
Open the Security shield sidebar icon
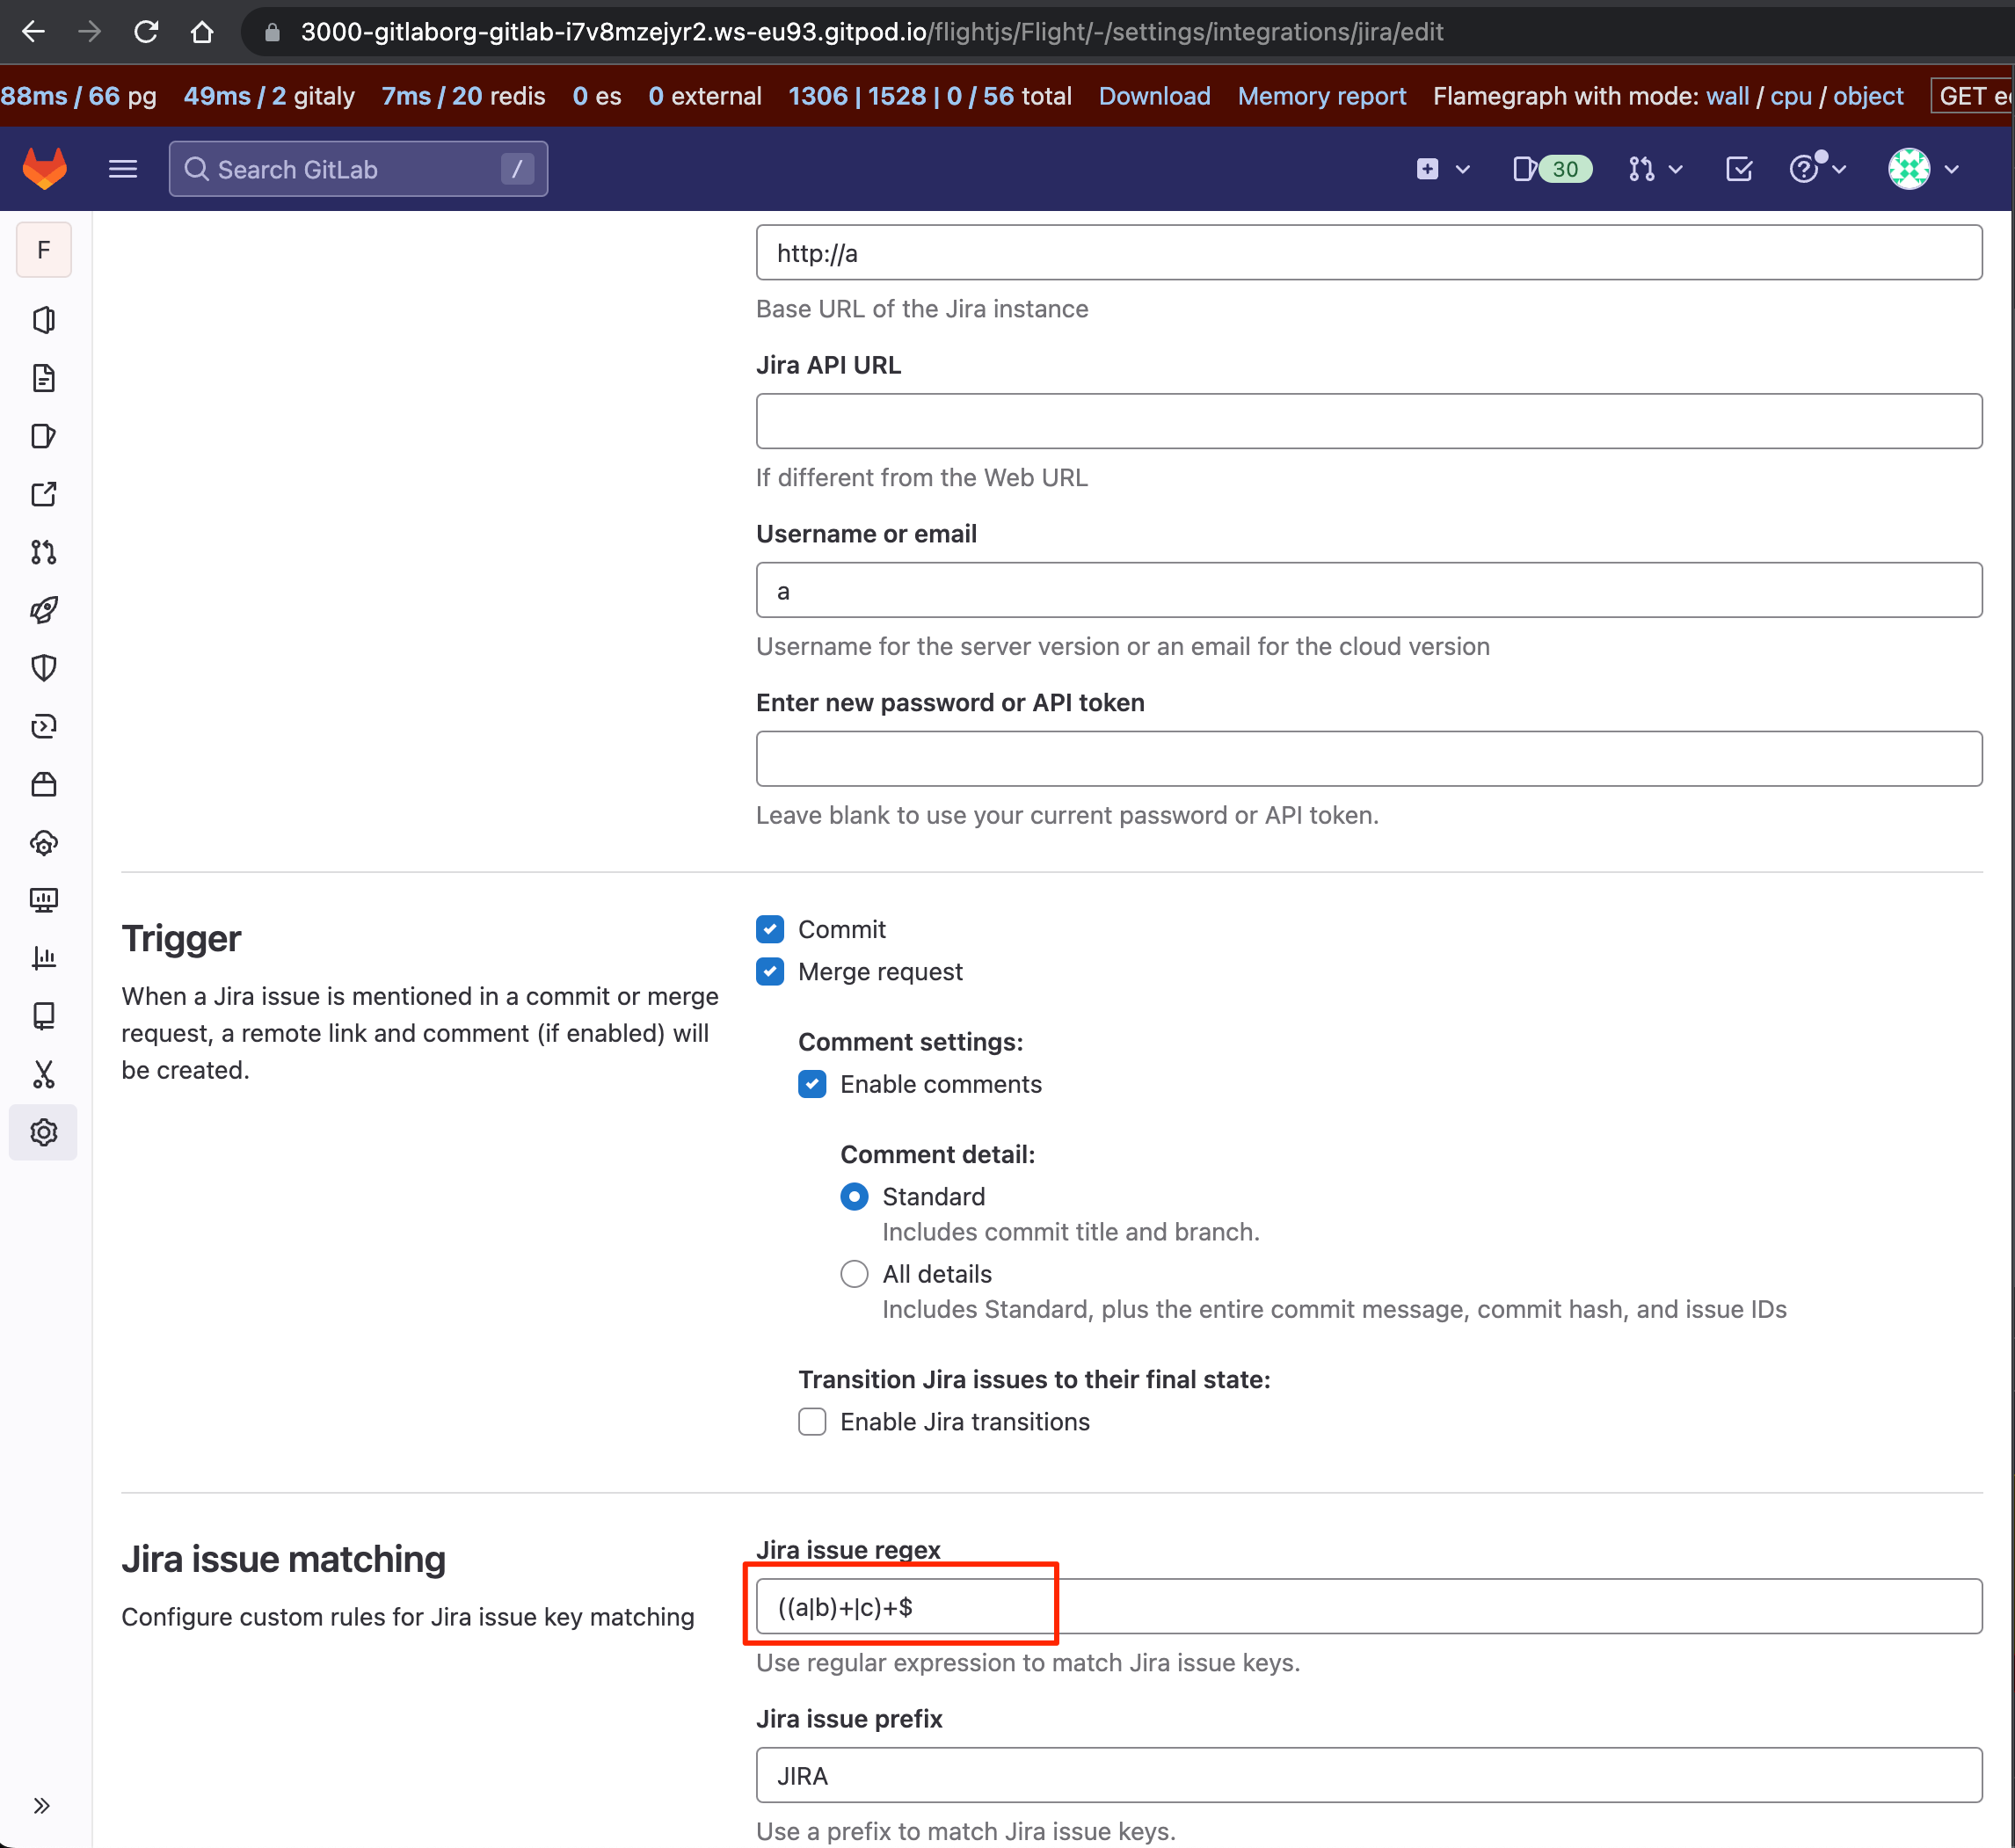43,667
